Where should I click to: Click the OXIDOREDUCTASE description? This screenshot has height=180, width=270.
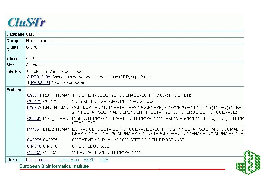click(91, 146)
